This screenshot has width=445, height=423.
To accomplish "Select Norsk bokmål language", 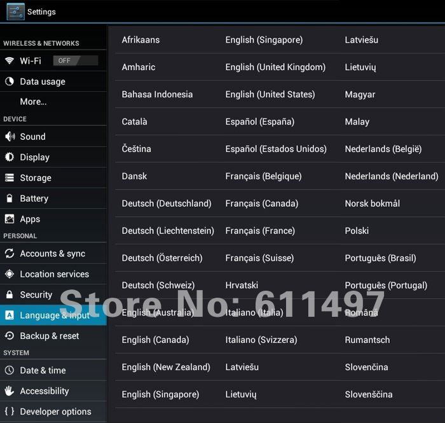I will 373,204.
